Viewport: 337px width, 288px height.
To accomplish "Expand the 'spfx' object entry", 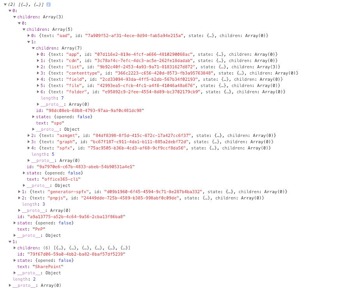I will [x=28, y=148].
